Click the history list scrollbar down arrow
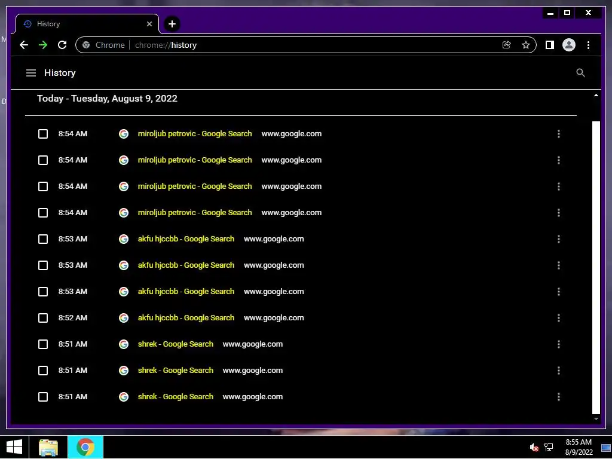This screenshot has width=612, height=459. click(x=596, y=419)
